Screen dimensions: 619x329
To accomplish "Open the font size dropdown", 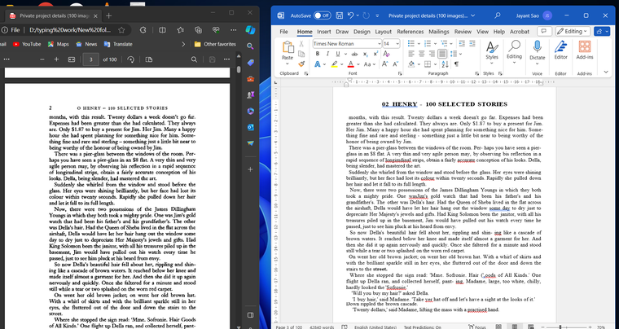I will point(397,42).
